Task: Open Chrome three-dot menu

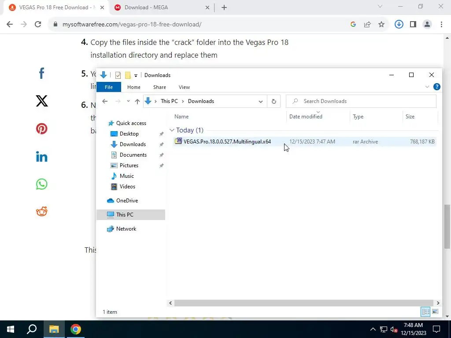Action: point(441,25)
